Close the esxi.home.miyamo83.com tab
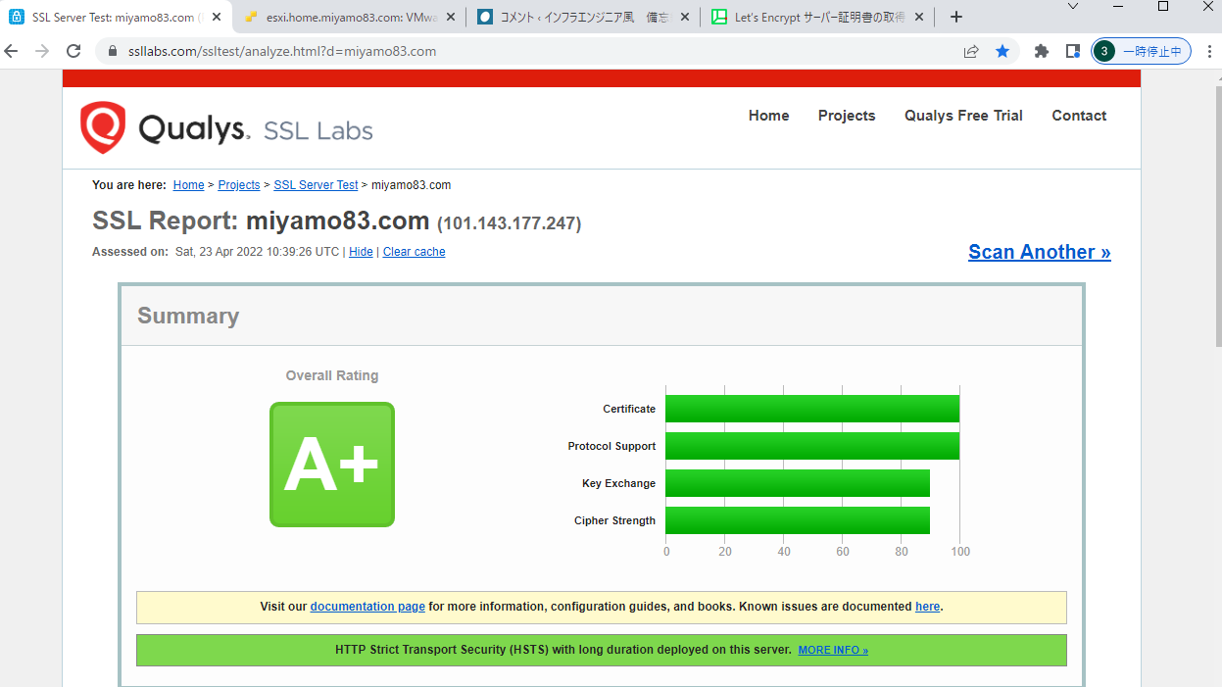The width and height of the screenshot is (1222, 687). tap(451, 17)
